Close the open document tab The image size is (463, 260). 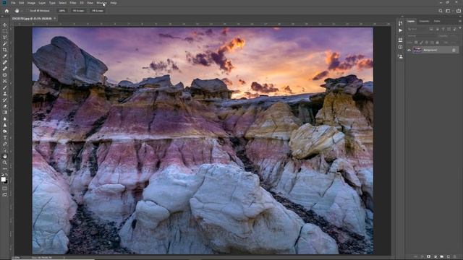(55, 18)
